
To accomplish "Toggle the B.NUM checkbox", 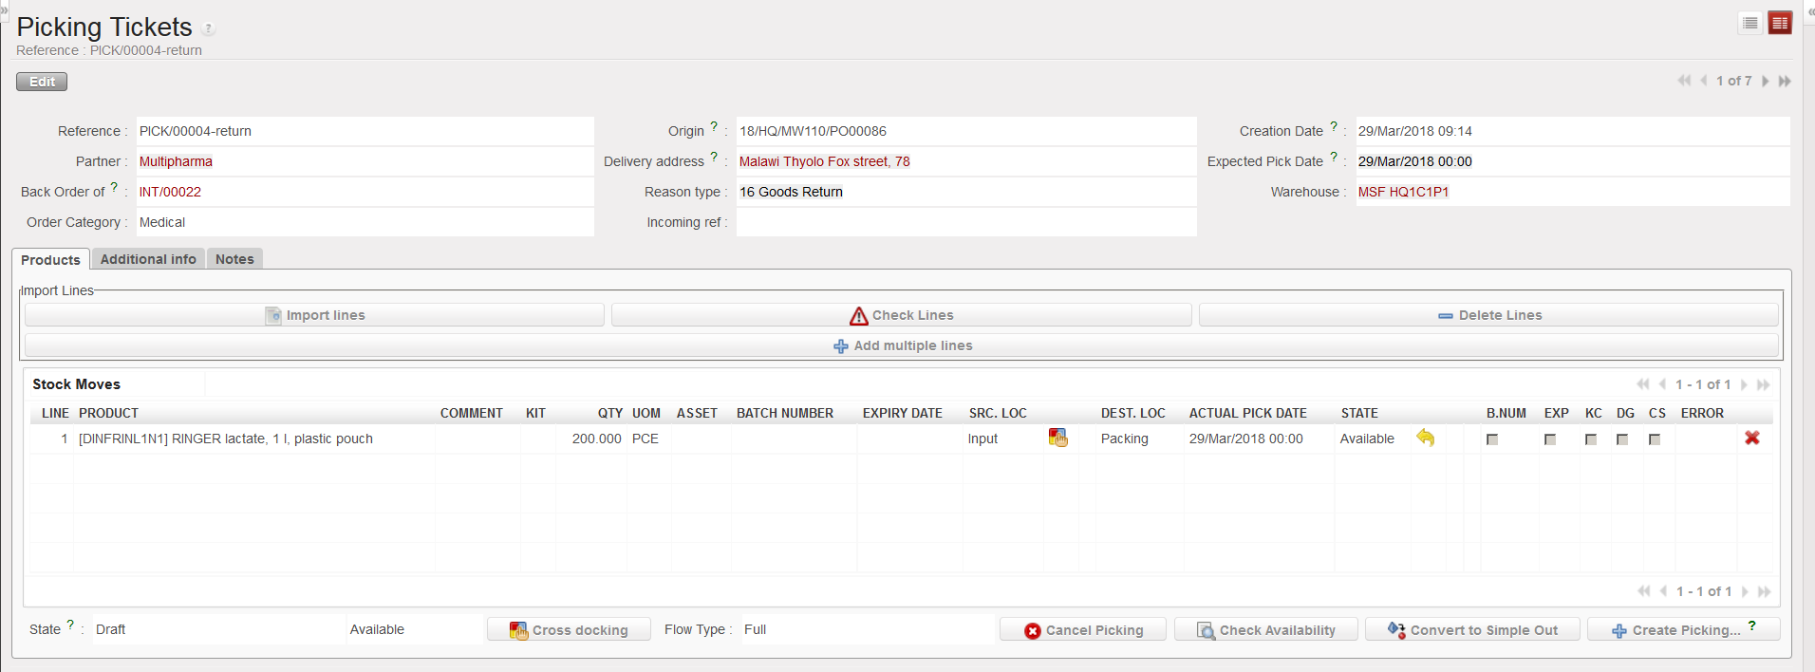I will tap(1492, 439).
